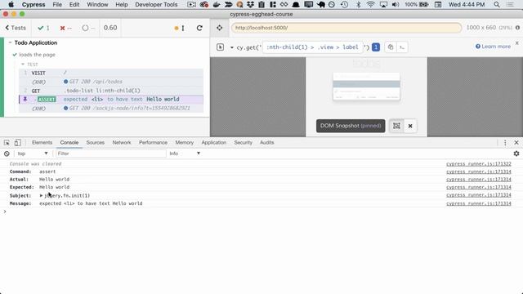The height and width of the screenshot is (294, 523).
Task: Print selector to console icon
Action: [x=402, y=47]
